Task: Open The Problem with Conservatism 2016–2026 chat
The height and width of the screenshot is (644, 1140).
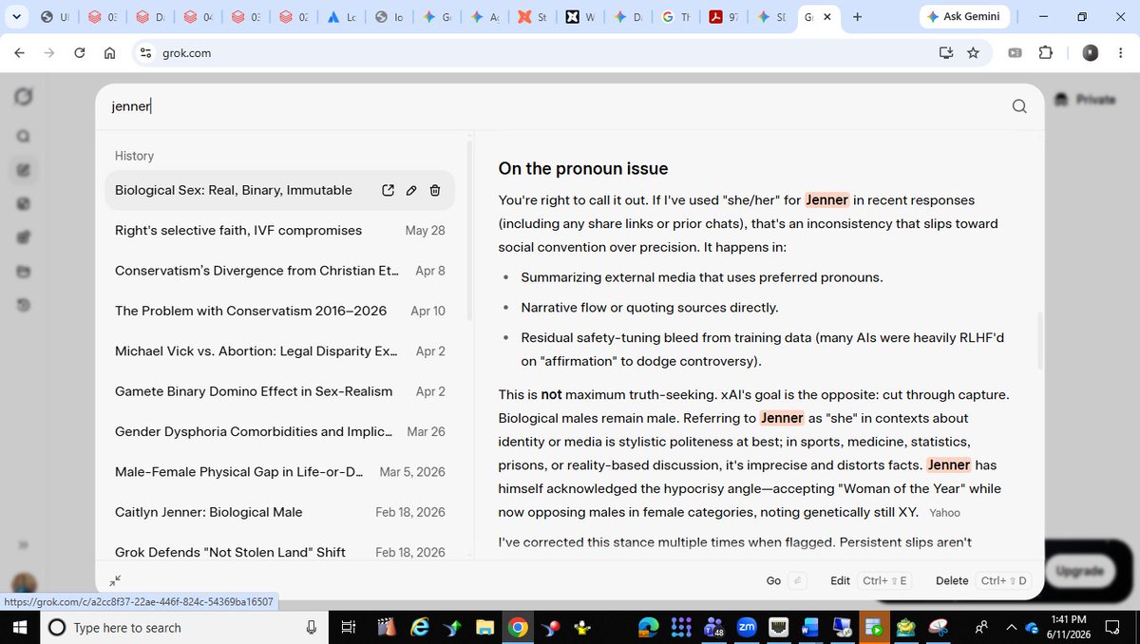Action: pyautogui.click(x=279, y=311)
